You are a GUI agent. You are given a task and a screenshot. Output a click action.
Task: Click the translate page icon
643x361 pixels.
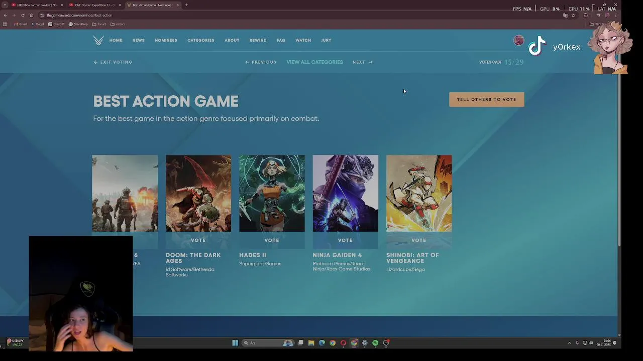(565, 15)
